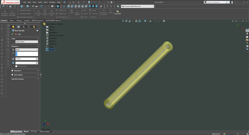Switch to the SOLIDWORKS Add-Ins tab
The image size is (249, 135).
click(x=53, y=21)
